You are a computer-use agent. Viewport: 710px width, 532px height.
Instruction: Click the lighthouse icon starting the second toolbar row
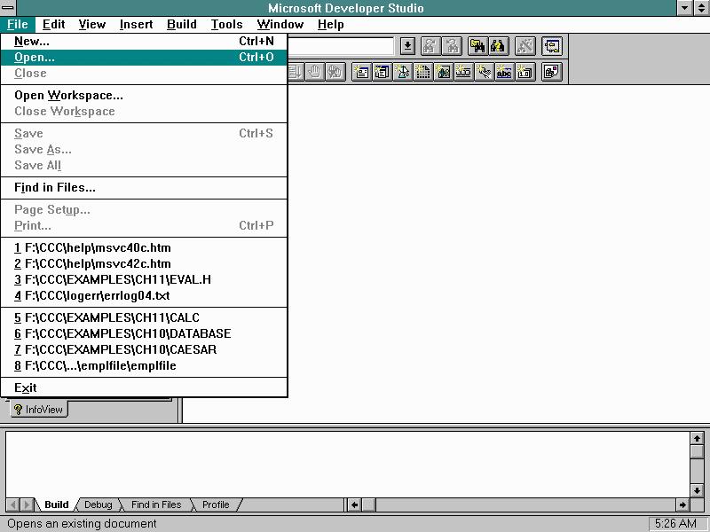point(401,72)
